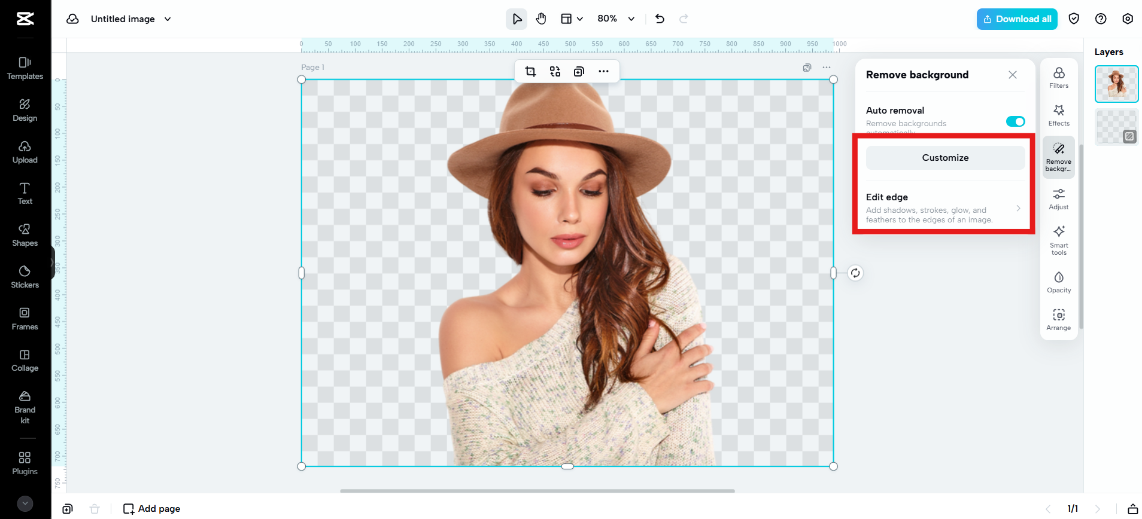The image size is (1142, 519).
Task: Close the Remove background panel
Action: click(x=1012, y=75)
